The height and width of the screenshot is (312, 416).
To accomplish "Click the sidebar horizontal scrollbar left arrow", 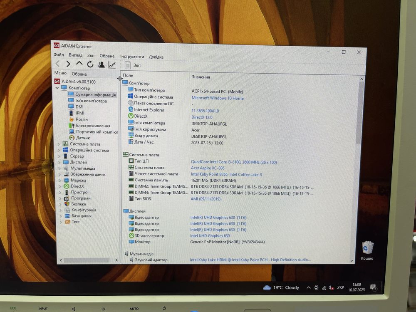I will click(61, 260).
